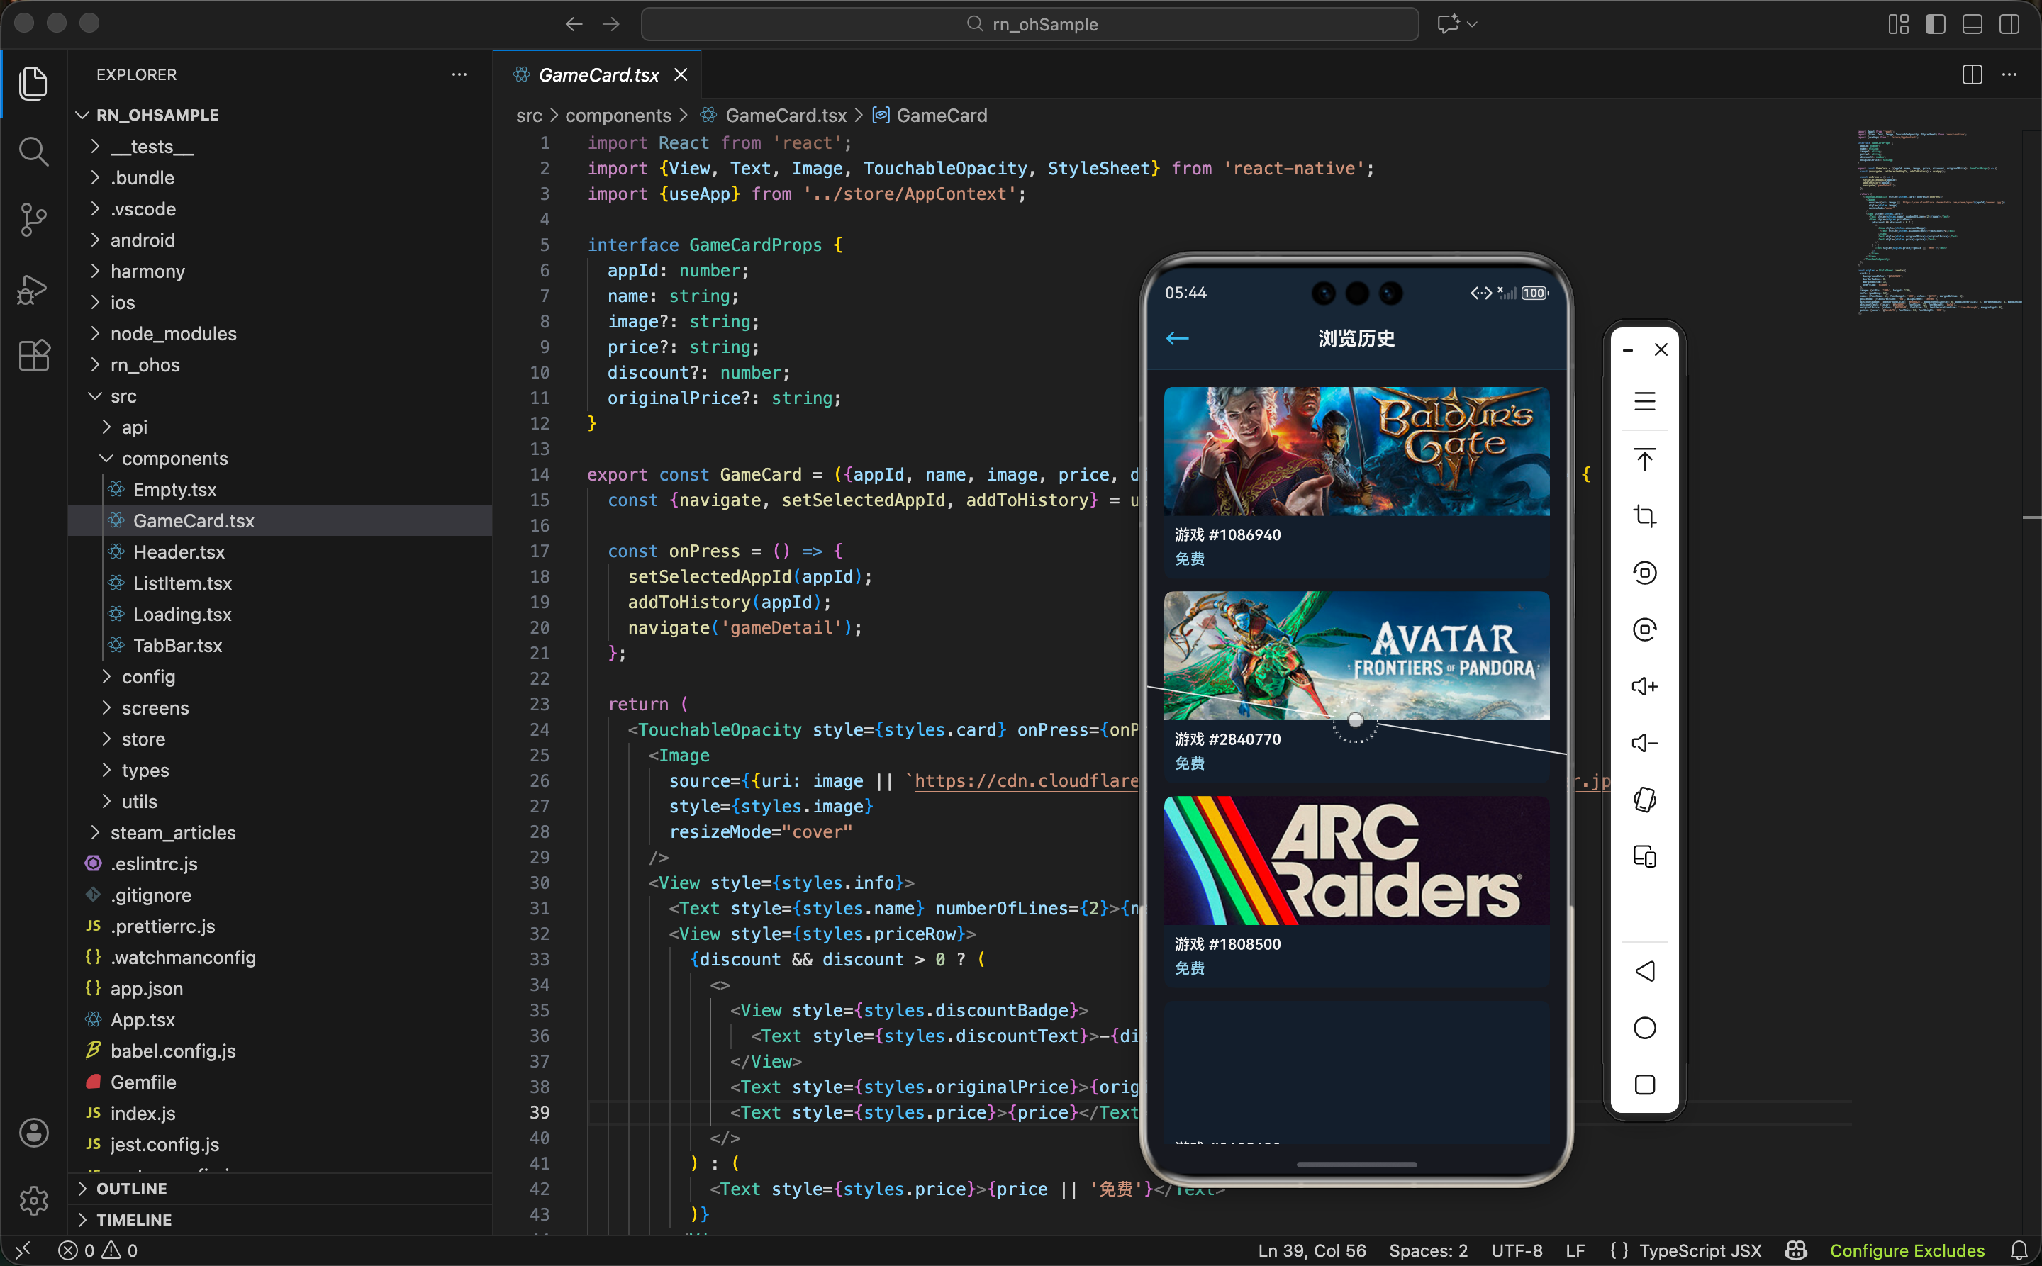Image resolution: width=2042 pixels, height=1266 pixels.
Task: Open Run and Debug view
Action: [33, 289]
